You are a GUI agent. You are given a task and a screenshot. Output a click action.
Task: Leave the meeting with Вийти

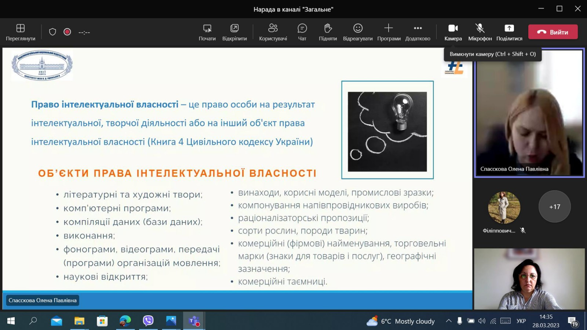pos(553,32)
